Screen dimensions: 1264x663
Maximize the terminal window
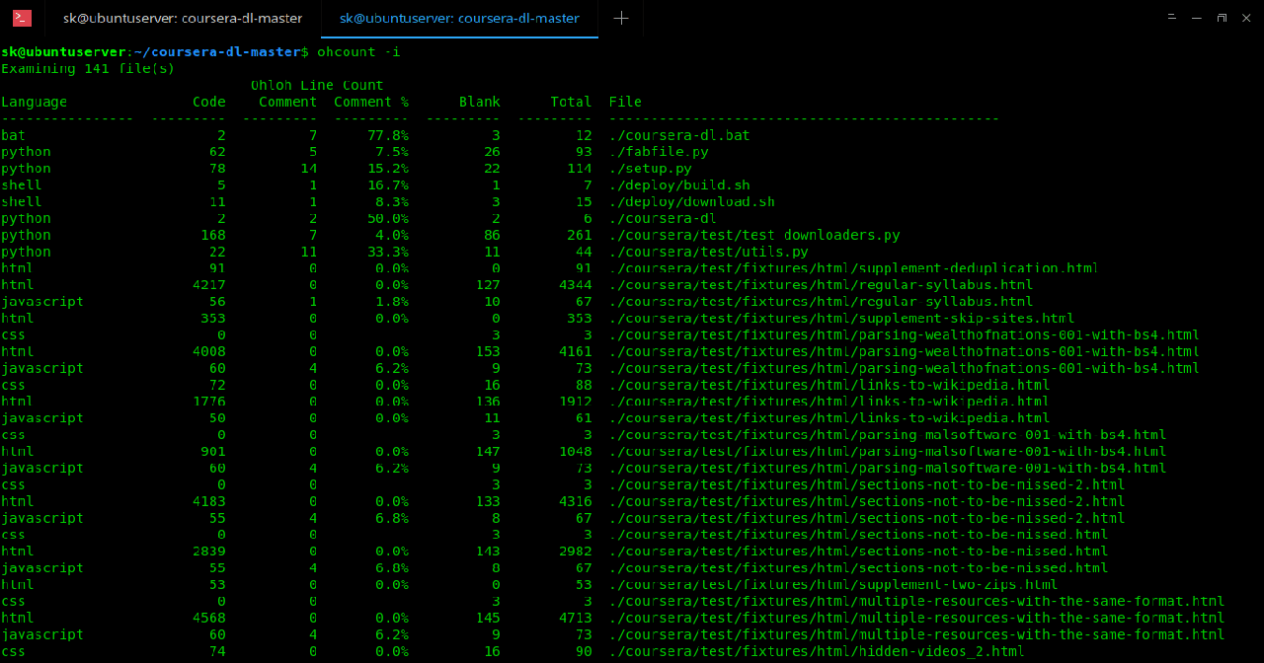pyautogui.click(x=1222, y=18)
